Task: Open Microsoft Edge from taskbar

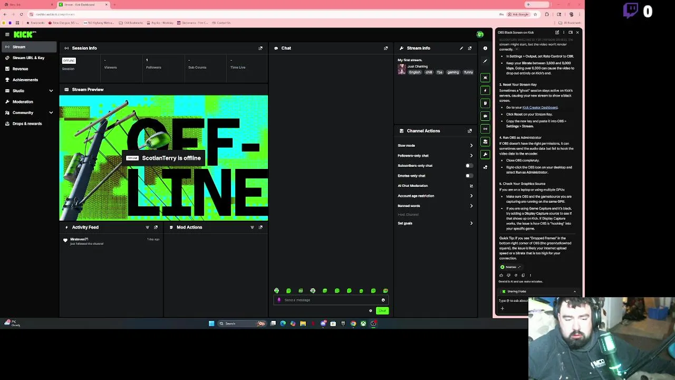Action: (x=283, y=324)
